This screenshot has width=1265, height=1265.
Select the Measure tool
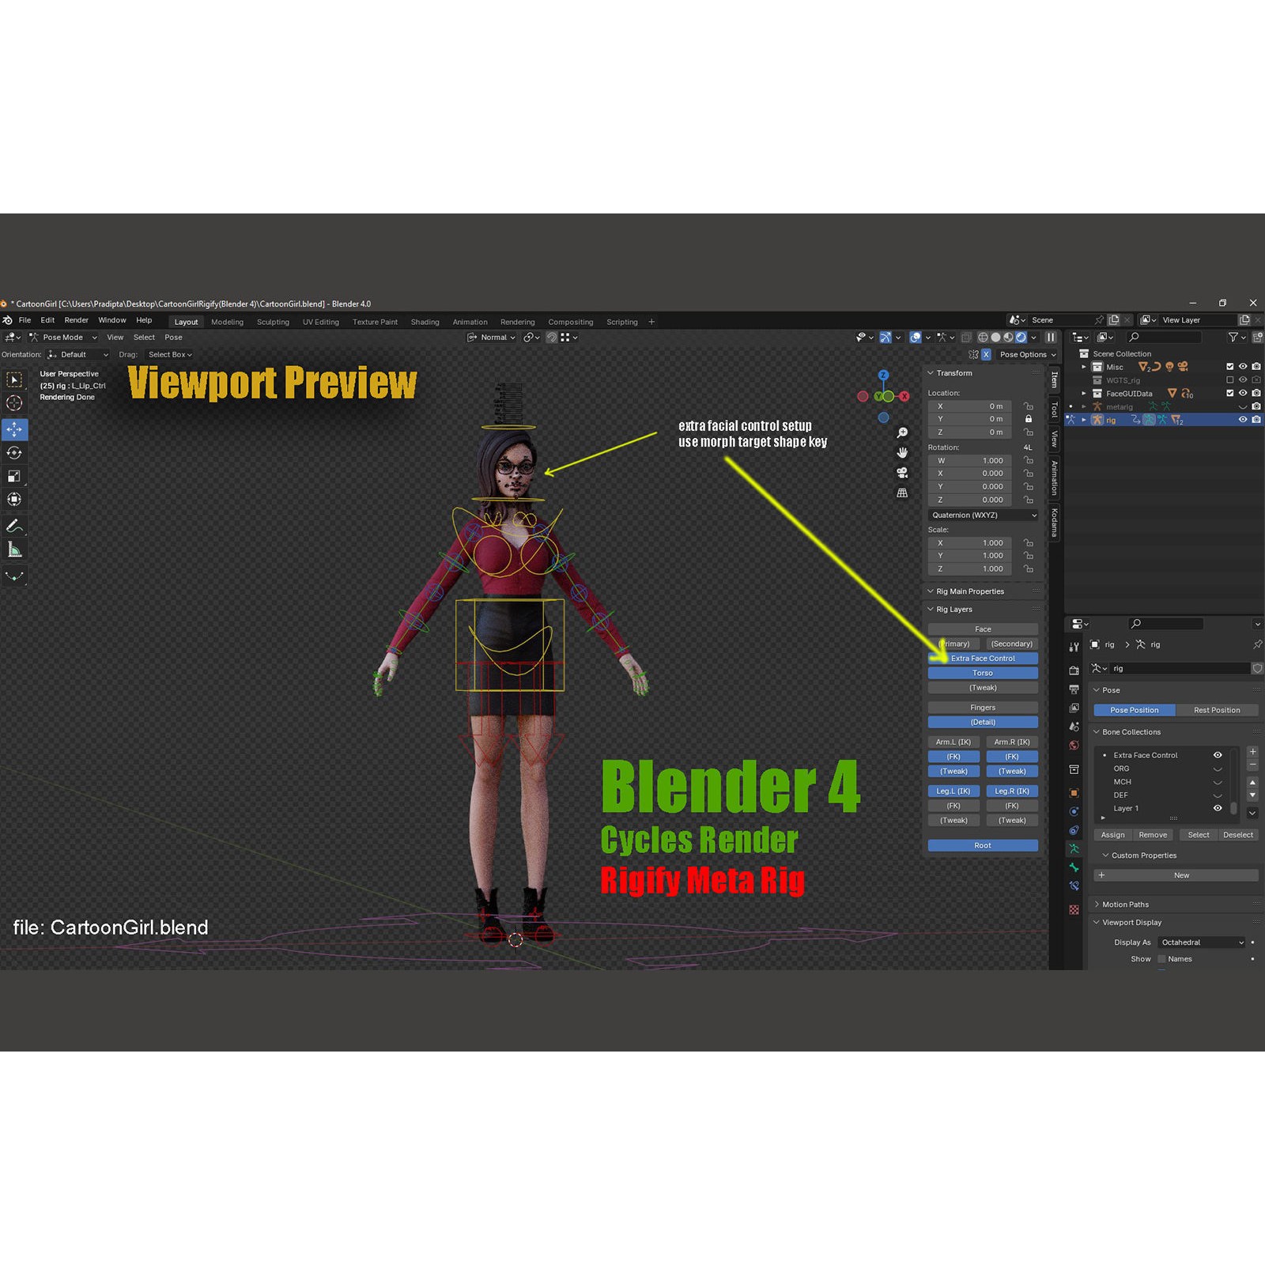(14, 549)
